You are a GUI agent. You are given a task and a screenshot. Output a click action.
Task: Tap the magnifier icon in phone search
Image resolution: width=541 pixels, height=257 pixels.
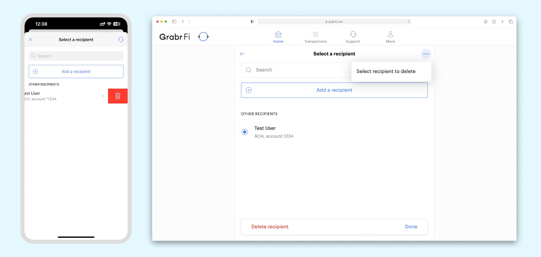tap(33, 56)
